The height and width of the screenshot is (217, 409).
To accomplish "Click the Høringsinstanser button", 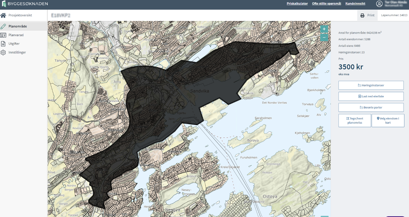I will (x=371, y=85).
